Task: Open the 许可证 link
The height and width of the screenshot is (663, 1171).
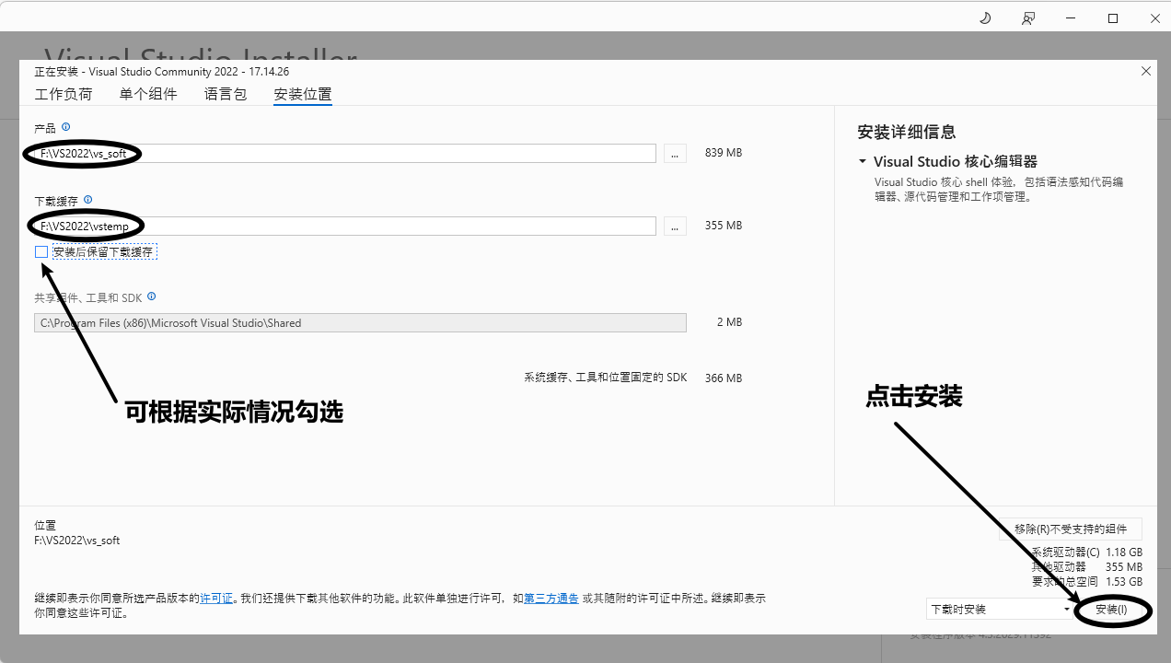Action: pos(216,599)
